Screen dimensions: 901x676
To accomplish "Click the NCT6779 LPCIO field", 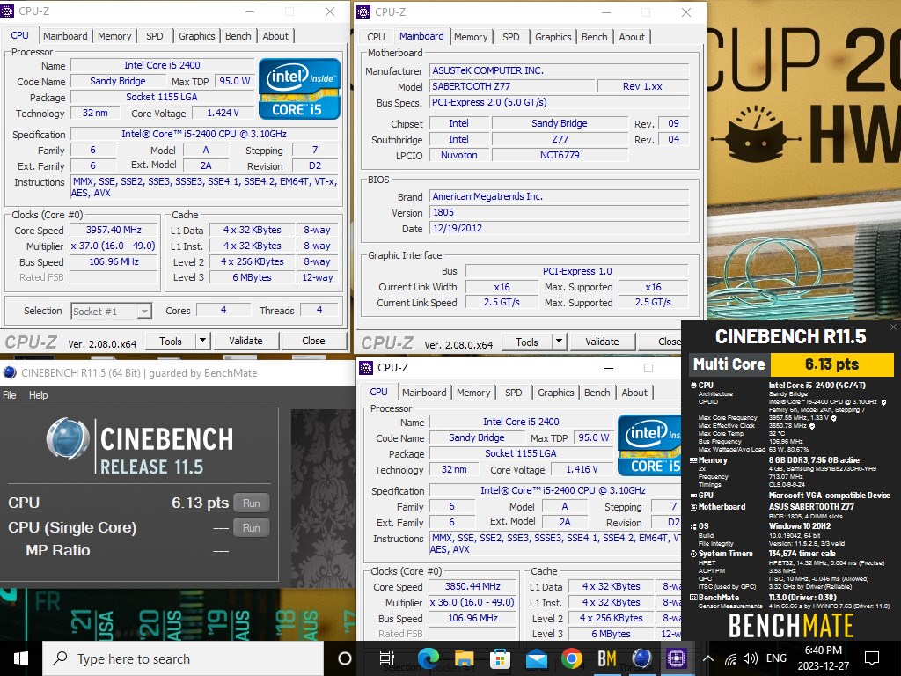I will click(560, 155).
